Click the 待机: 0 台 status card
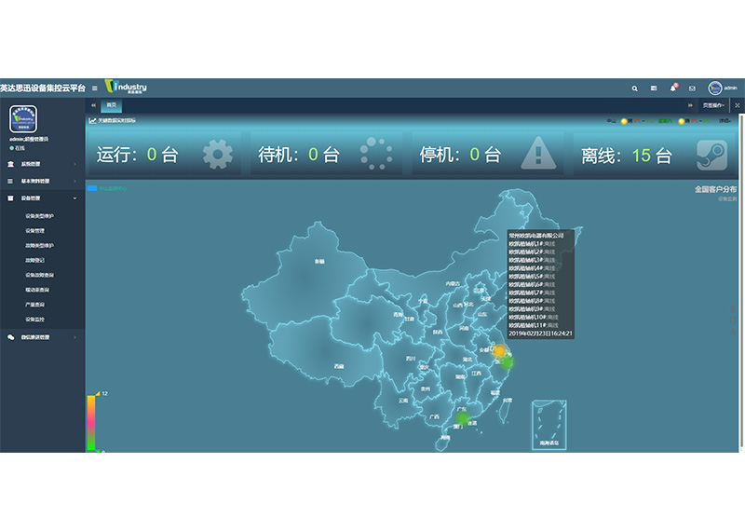745x531 pixels. pos(327,154)
